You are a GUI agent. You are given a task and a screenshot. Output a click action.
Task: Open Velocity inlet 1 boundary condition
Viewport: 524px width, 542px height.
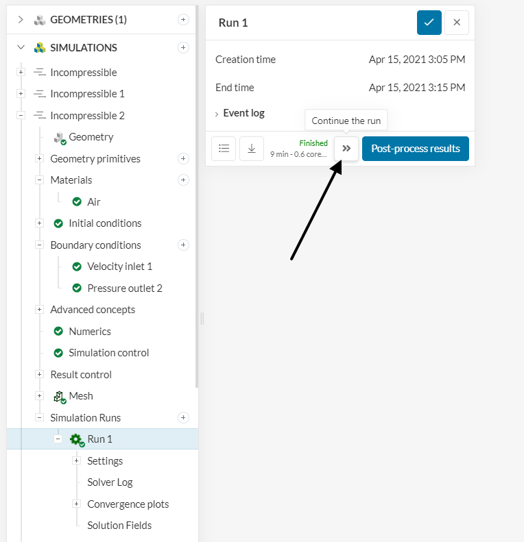coord(119,267)
